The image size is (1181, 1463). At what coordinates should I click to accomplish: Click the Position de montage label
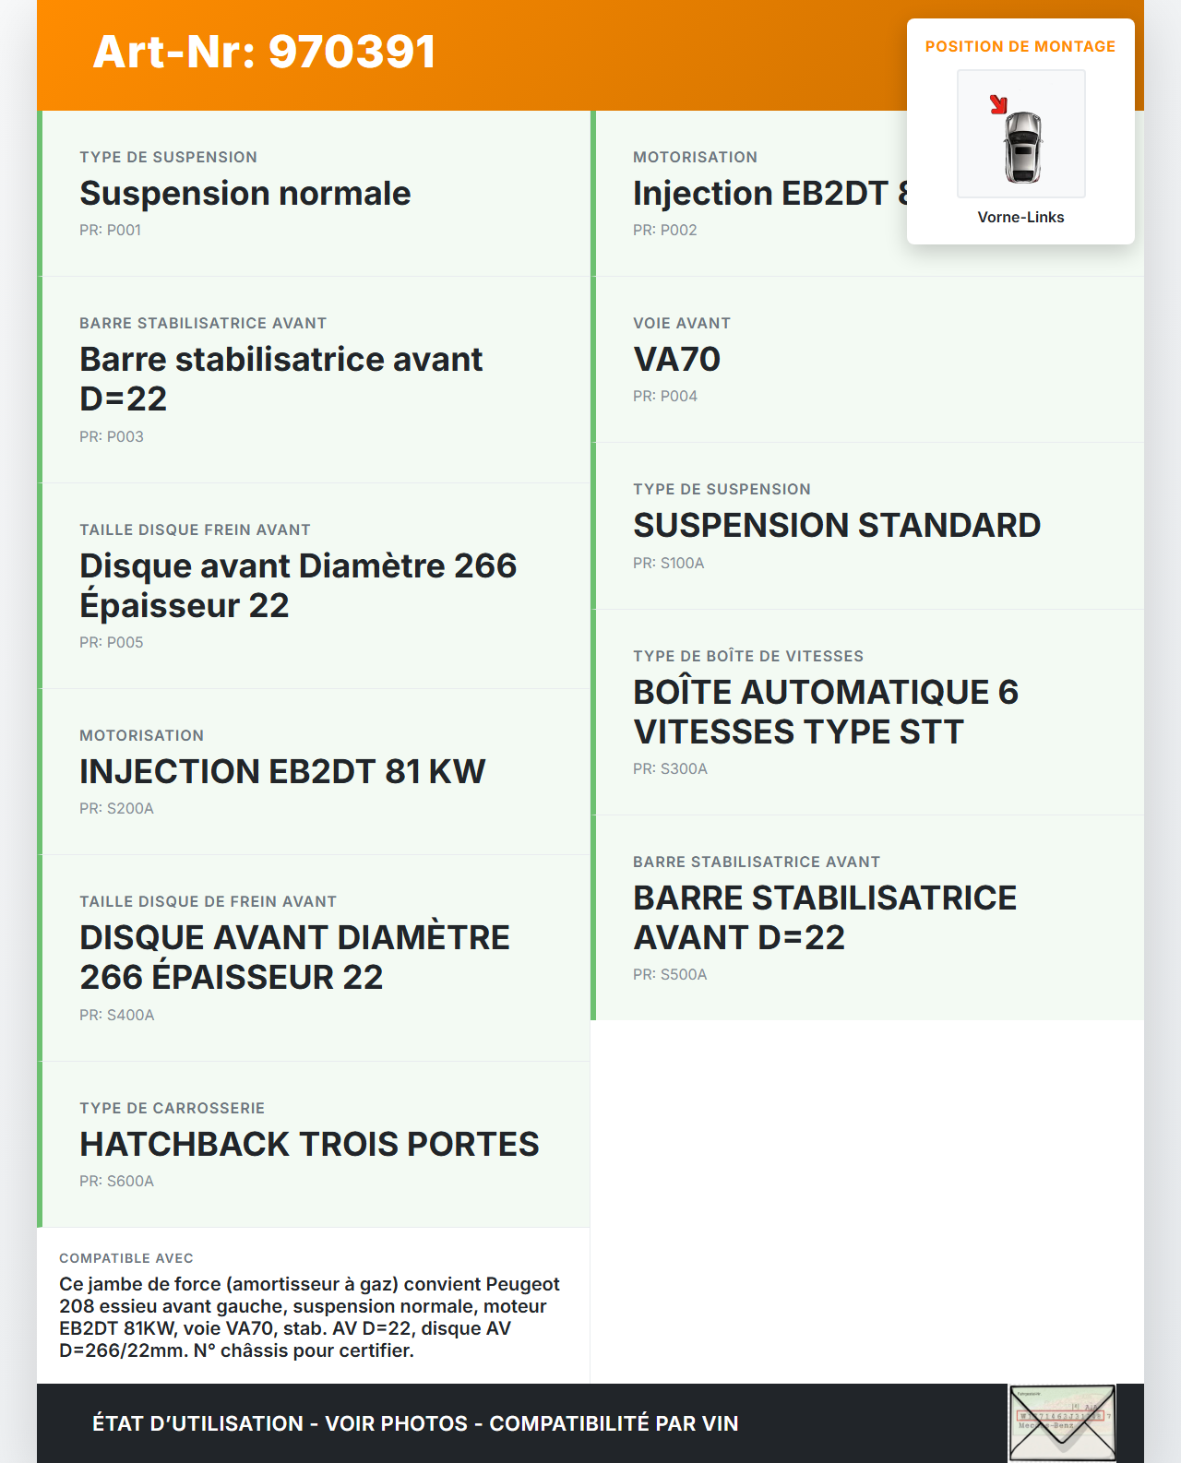click(x=1020, y=46)
